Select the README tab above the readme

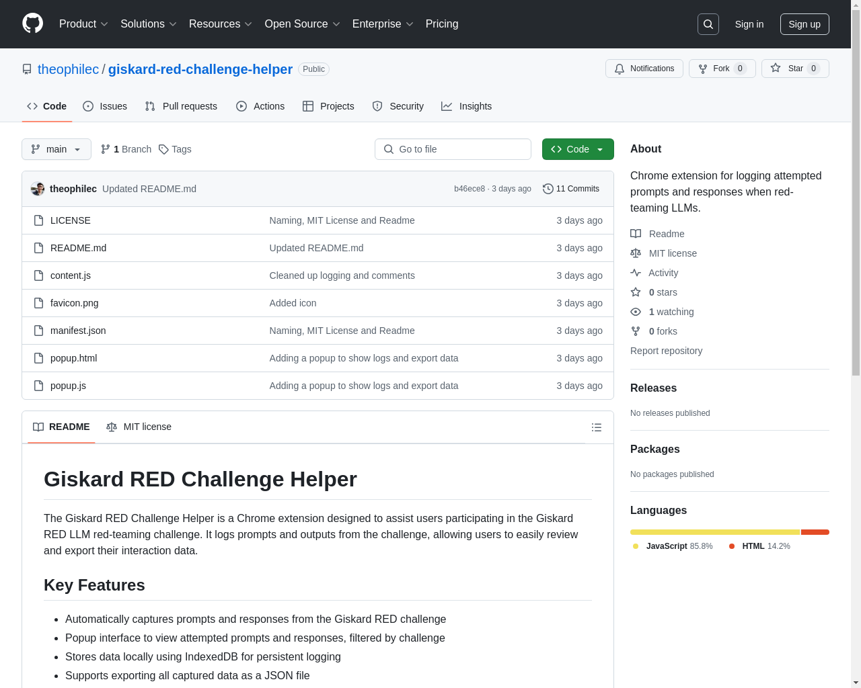click(x=61, y=427)
